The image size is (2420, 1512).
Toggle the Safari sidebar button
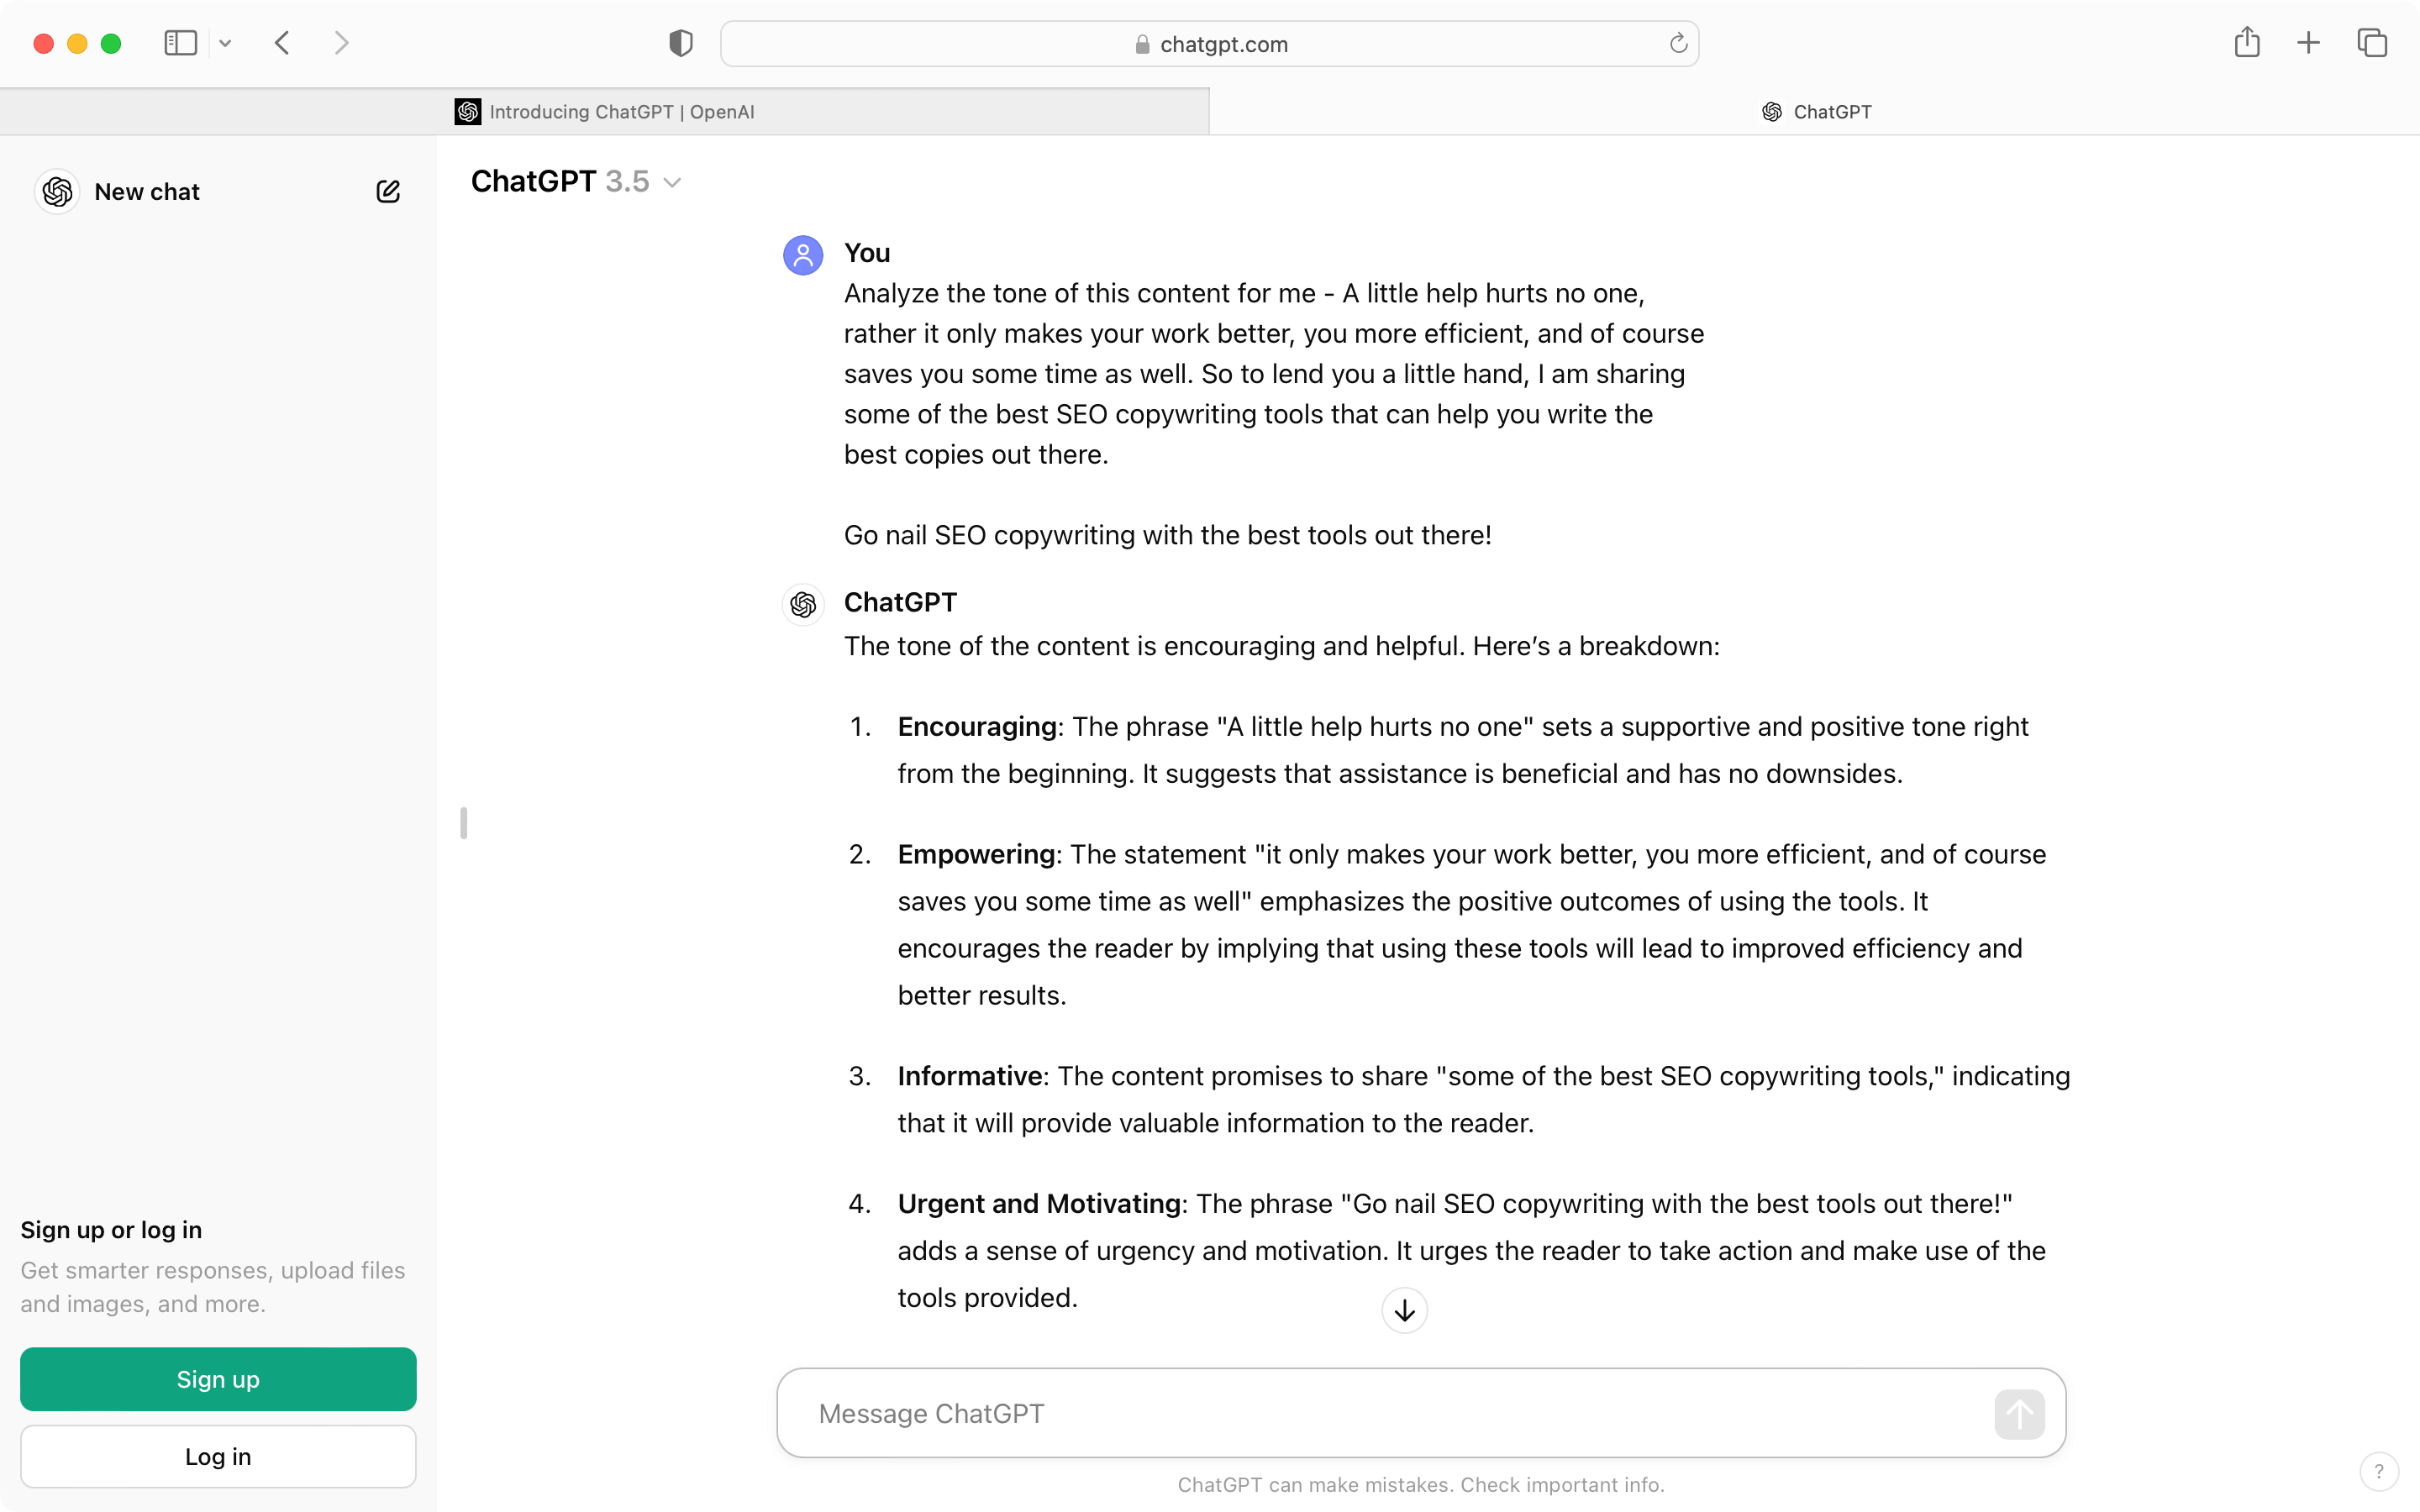click(180, 43)
